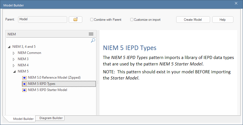Image resolution: width=243 pixels, height=125 pixels.
Task: Enable Combine with Parent checkbox
Action: click(x=92, y=20)
